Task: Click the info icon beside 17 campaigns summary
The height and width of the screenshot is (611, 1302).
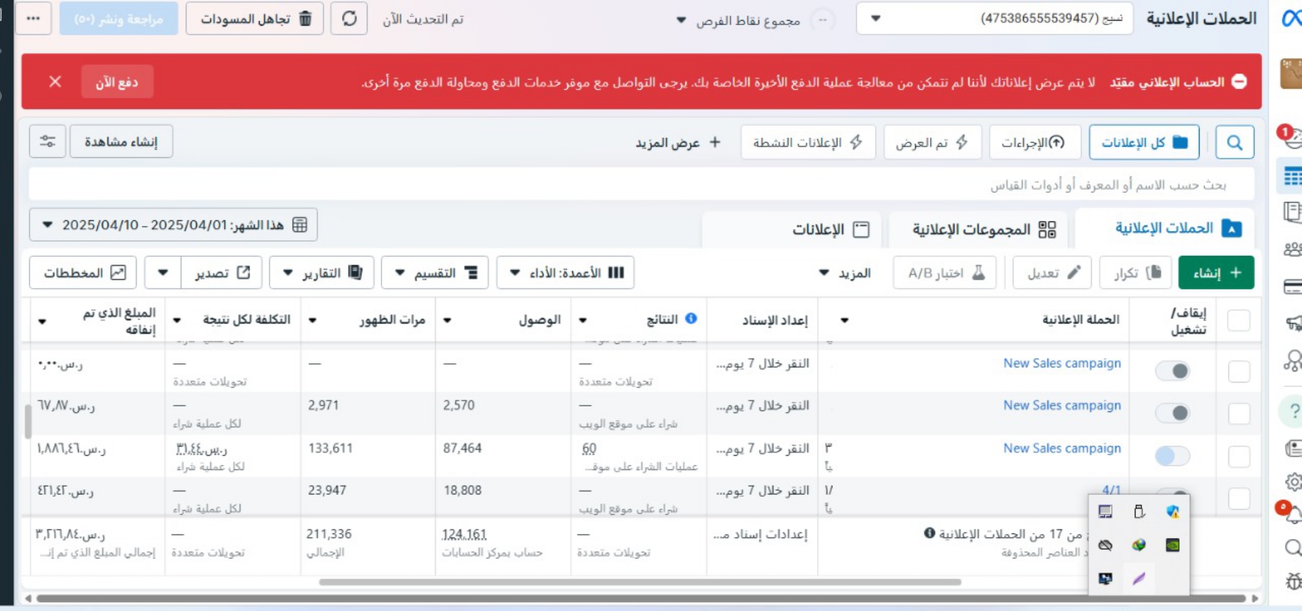Action: (929, 533)
